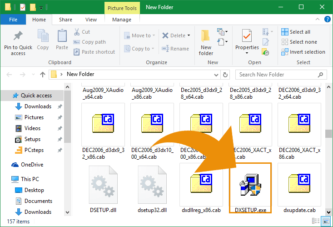Select the DEC2006_d3dx9_32_x86.cab file
This screenshot has width=333, height=227.
[x=103, y=132]
